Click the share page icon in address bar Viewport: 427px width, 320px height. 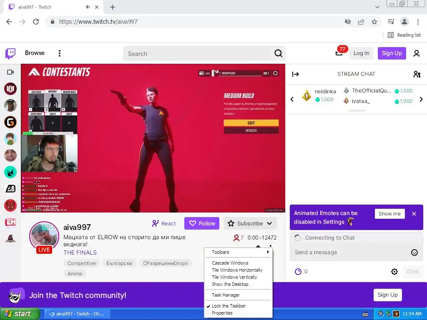coord(361,22)
